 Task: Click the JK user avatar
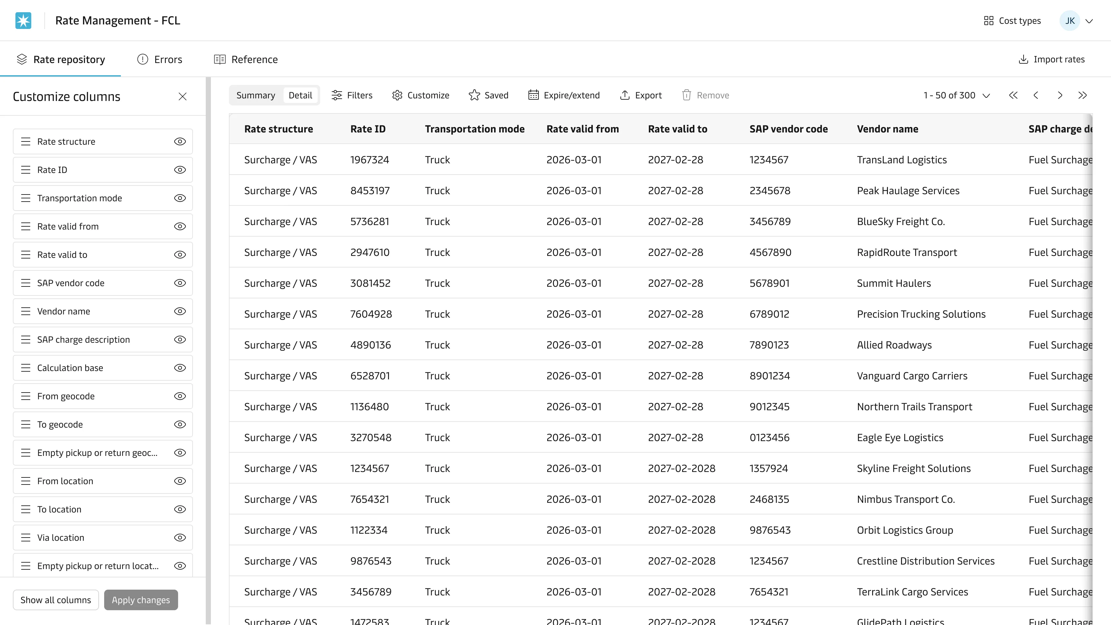click(x=1070, y=21)
